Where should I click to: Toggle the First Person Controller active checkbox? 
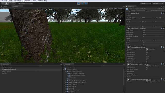click(x=130, y=9)
